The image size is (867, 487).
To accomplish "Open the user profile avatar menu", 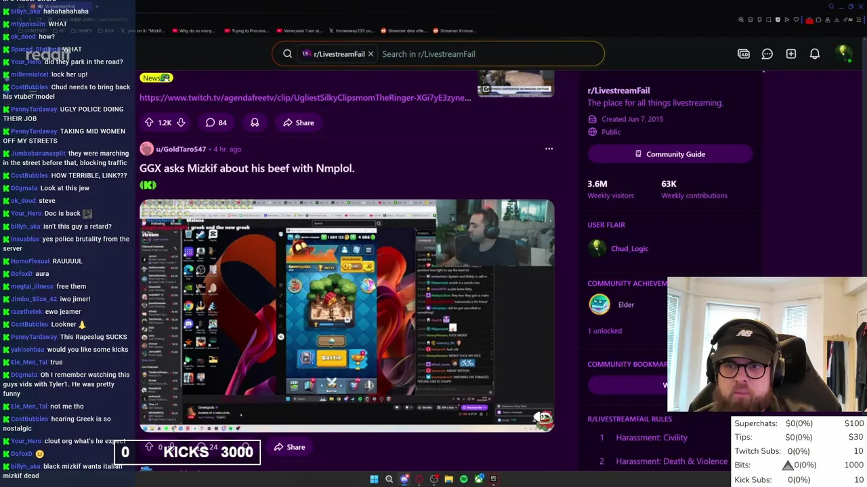I will (x=843, y=53).
